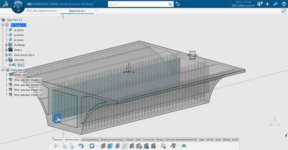Open the 3DEXPERIENCE compass
This screenshot has width=288, height=150.
pyautogui.click(x=18, y=6)
